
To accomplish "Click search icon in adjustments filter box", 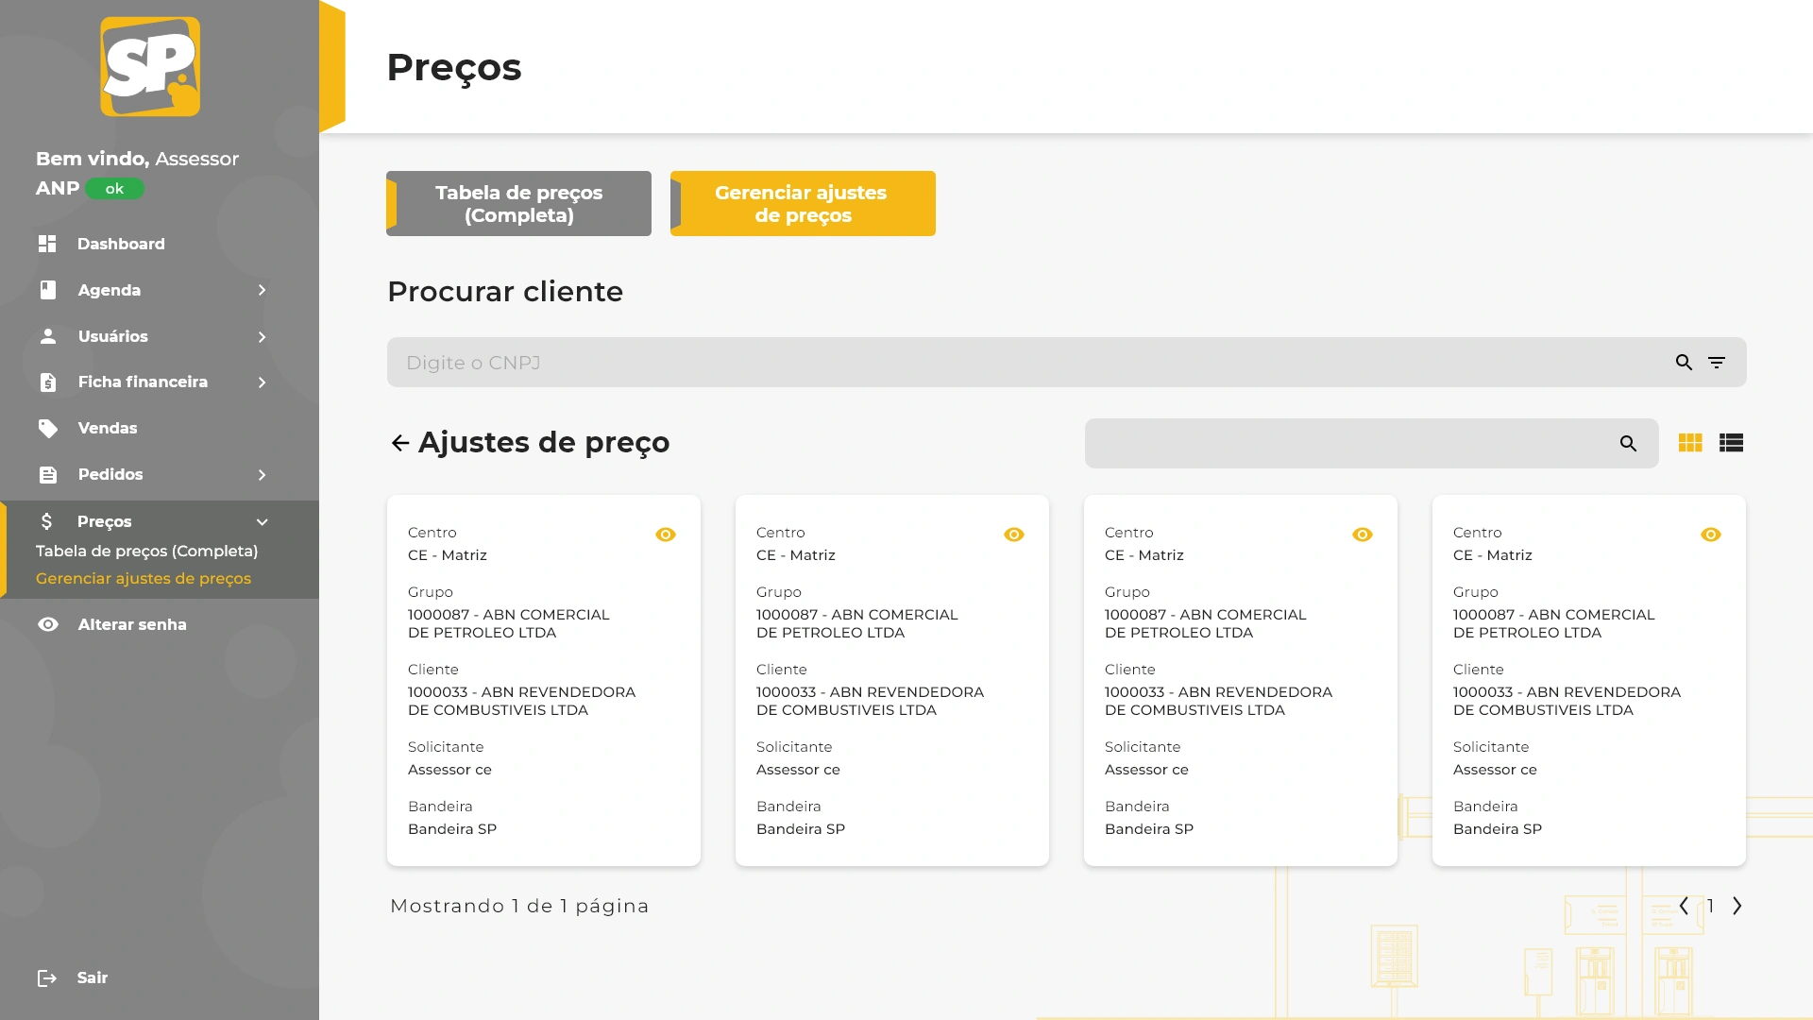I will (x=1628, y=444).
